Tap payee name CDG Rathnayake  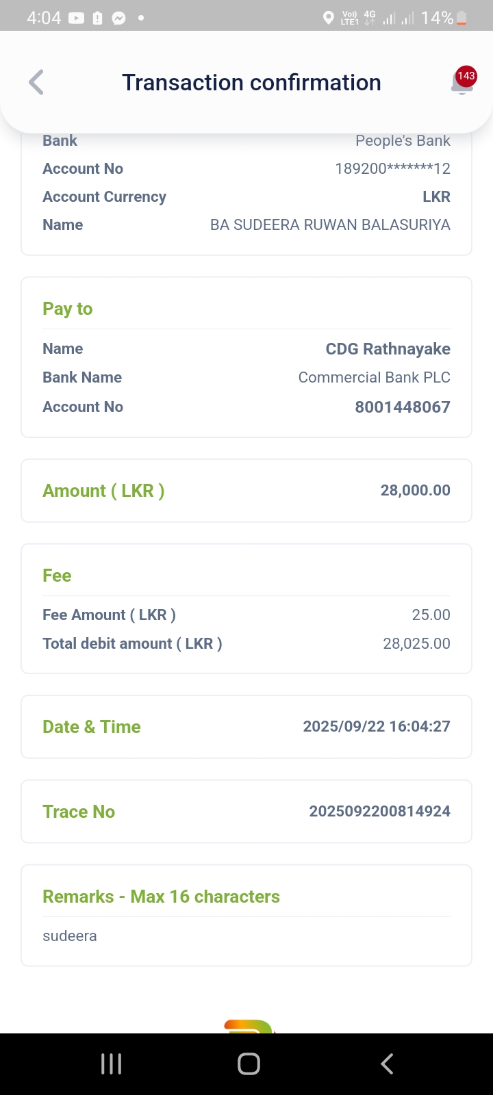[388, 349]
